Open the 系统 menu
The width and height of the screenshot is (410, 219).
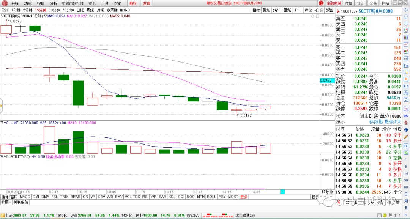tap(15, 3)
